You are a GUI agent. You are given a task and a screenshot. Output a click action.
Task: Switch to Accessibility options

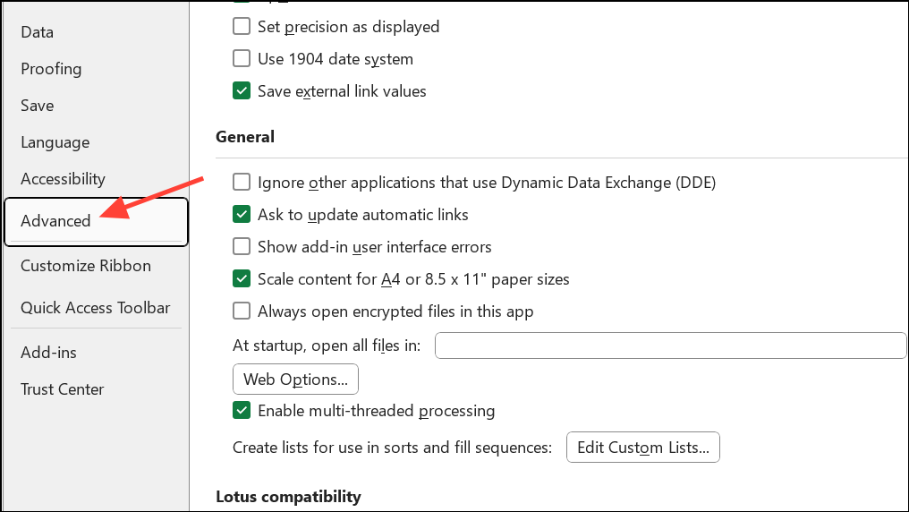[x=63, y=179]
